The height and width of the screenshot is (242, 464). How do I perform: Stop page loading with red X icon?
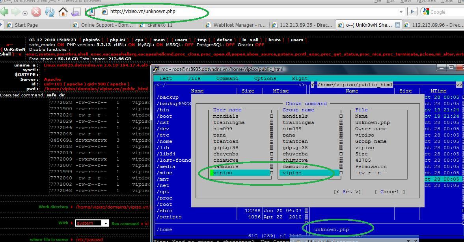[x=36, y=12]
